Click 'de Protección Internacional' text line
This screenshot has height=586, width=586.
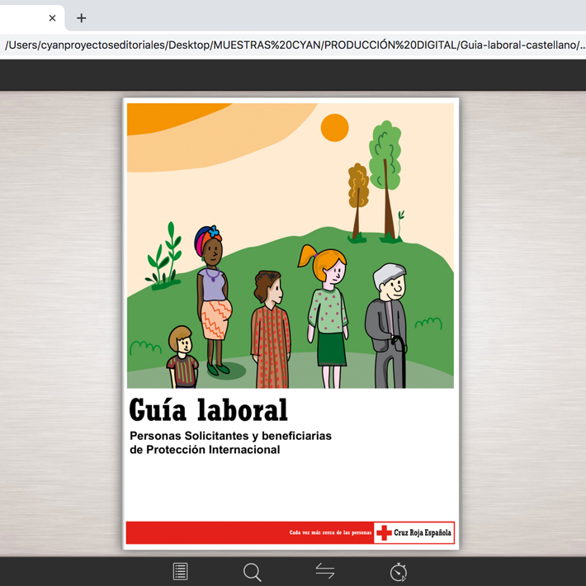(x=205, y=450)
